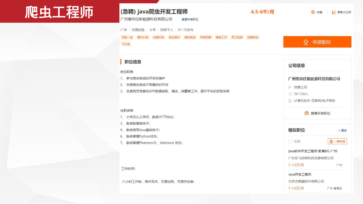Click the 大专 education text
The width and height of the screenshot is (363, 204).
[152, 30]
